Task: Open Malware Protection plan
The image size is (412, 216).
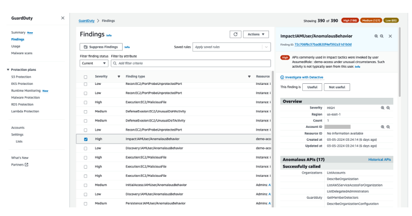Action: pyautogui.click(x=25, y=97)
